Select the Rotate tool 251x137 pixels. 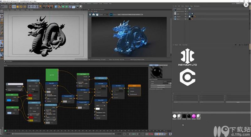[x=21, y=7]
